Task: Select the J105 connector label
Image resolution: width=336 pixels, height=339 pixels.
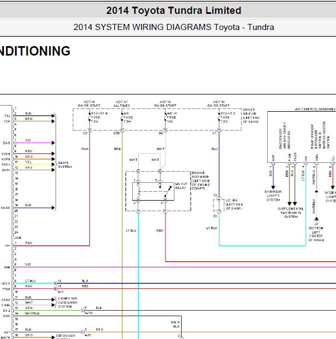Action: tap(18, 238)
